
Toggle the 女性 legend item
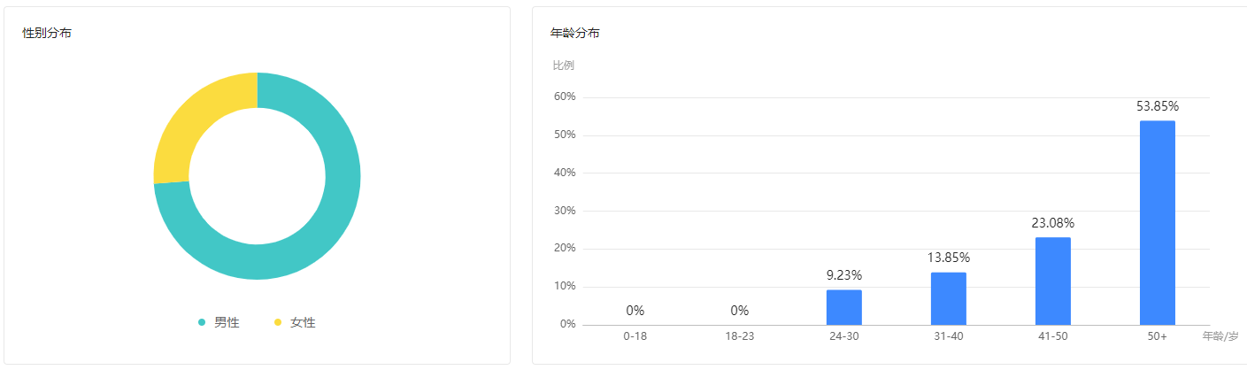coord(295,322)
